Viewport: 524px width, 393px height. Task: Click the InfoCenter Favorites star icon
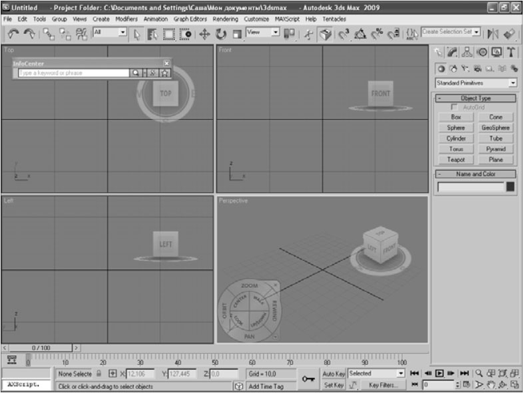click(x=164, y=72)
